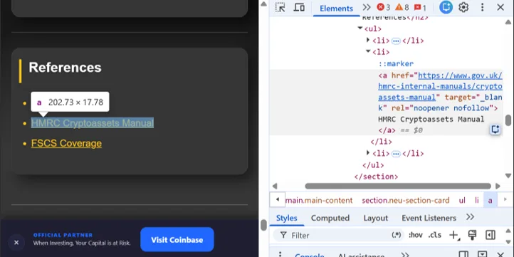Click the DOM tree scroll-right arrow
This screenshot has width=514, height=257.
click(x=498, y=187)
